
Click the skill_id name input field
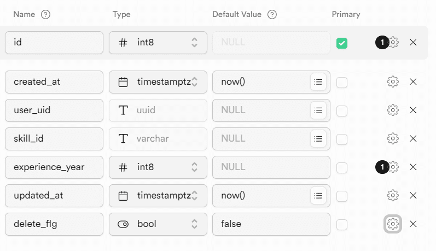coord(54,139)
